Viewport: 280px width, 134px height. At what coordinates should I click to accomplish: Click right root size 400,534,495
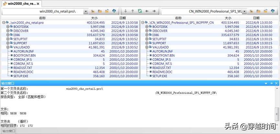coord(230,23)
